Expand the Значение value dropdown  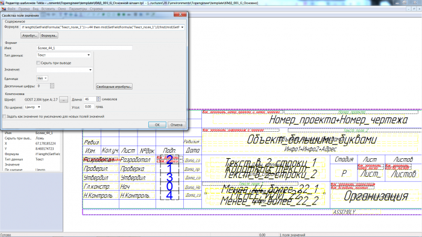click(65, 70)
